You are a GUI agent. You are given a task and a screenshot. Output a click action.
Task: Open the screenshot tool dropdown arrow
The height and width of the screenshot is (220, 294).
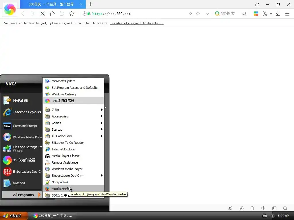point(271,14)
